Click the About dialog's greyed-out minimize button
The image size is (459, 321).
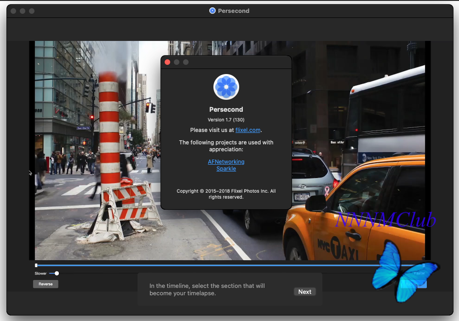[x=177, y=62]
